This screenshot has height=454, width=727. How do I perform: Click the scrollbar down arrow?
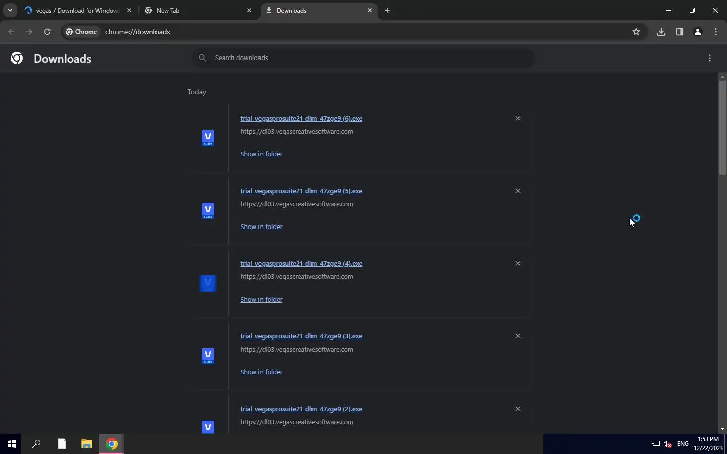(722, 429)
